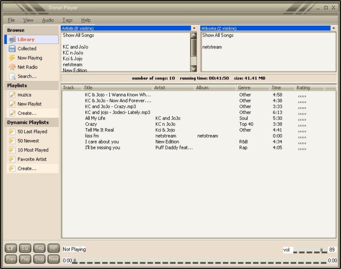Open the Library browse view
Screen dimensions: 341x269
pos(26,39)
